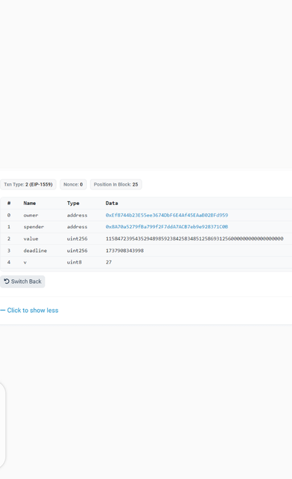The height and width of the screenshot is (479, 292).
Task: Click the 'uint256' type in deadline row
Action: pos(77,251)
